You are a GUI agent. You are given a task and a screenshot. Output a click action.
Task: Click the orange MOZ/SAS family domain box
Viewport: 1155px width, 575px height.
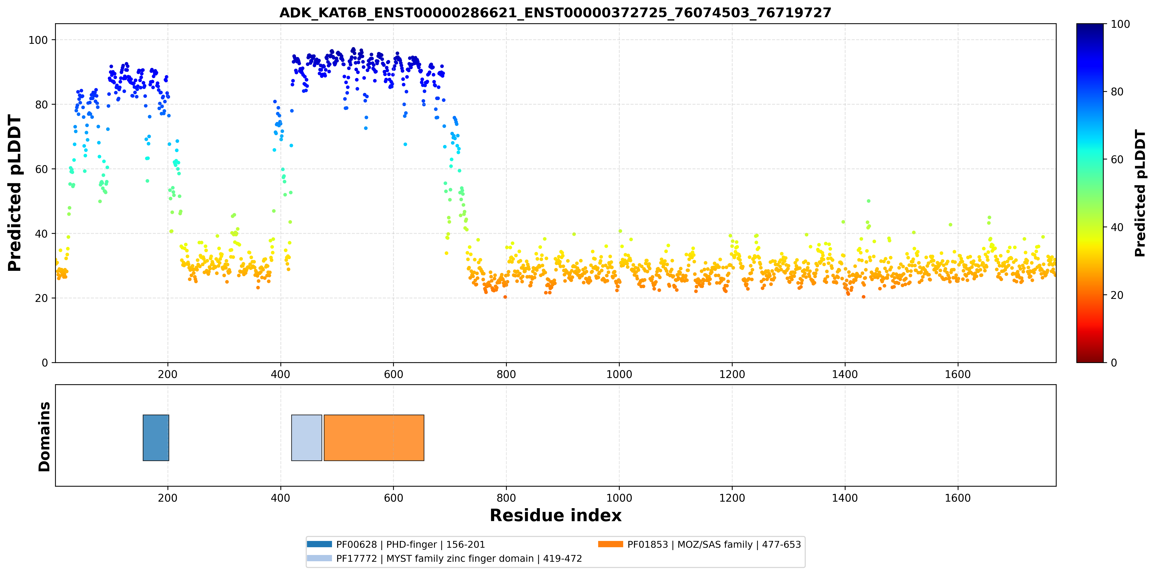click(374, 438)
